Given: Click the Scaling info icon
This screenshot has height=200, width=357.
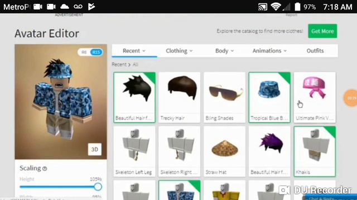Looking at the screenshot, I should pos(45,168).
